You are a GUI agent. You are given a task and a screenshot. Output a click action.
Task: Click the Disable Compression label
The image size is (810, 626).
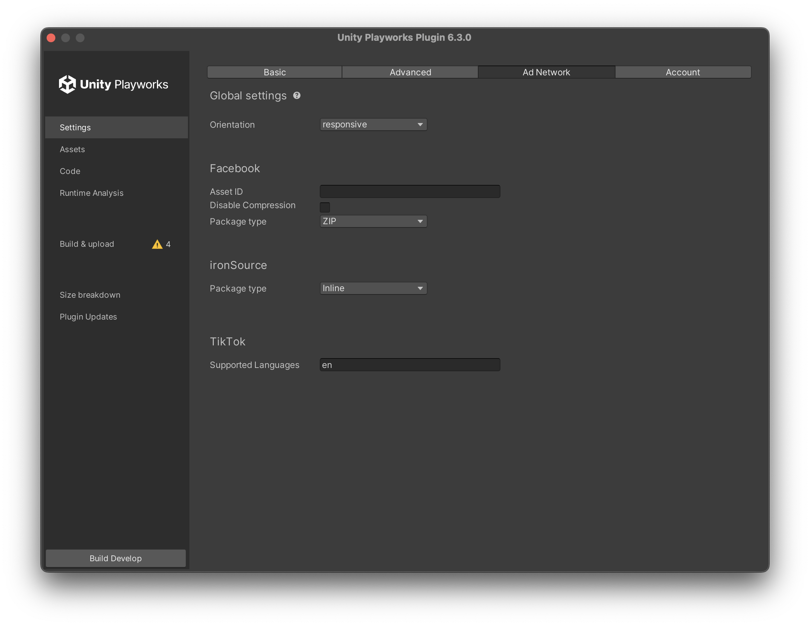(x=252, y=205)
